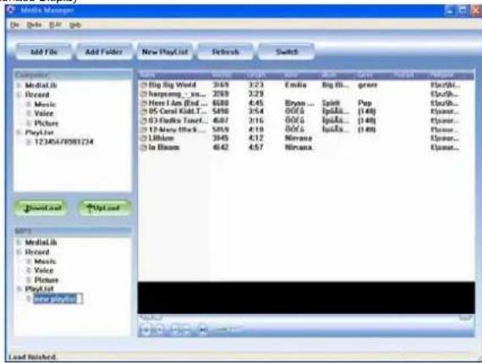
Task: Expand the MediaLib node in Category panel
Action: click(19, 85)
